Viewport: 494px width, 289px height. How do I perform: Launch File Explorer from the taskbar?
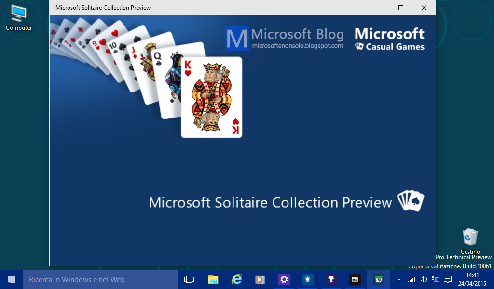(x=213, y=279)
